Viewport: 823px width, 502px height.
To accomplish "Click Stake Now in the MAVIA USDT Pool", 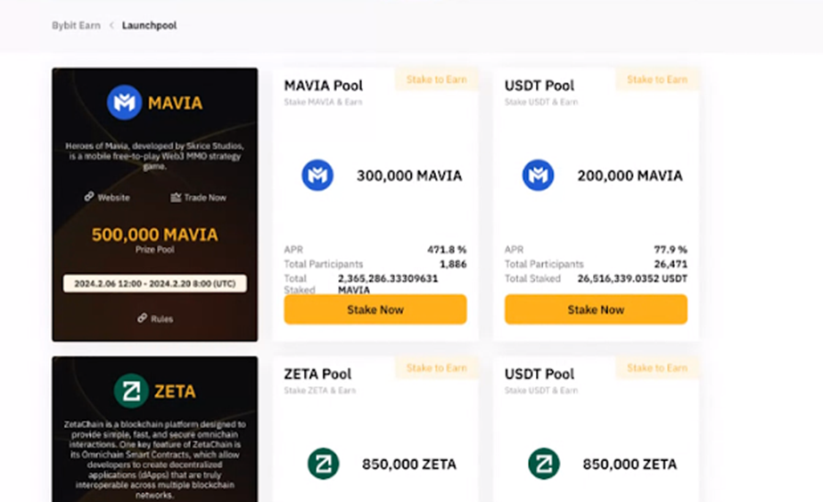I will pyautogui.click(x=596, y=309).
